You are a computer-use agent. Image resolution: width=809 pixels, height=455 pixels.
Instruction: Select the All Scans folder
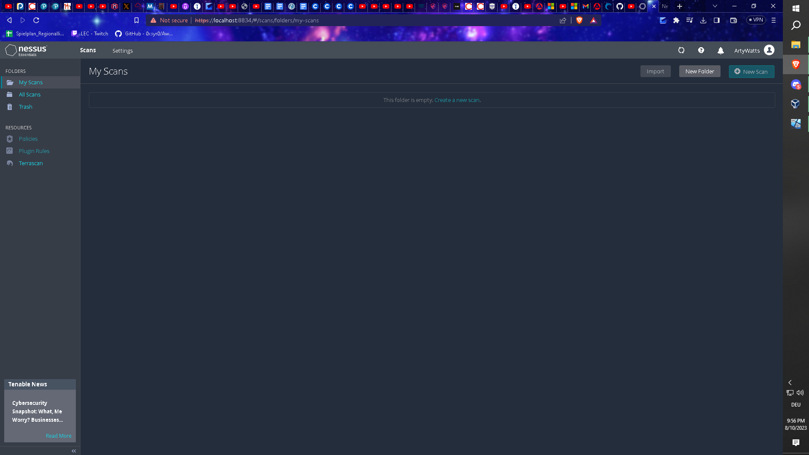pos(29,95)
